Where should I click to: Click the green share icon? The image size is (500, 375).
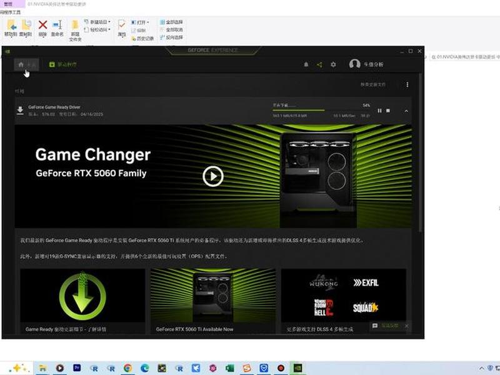coord(319,64)
